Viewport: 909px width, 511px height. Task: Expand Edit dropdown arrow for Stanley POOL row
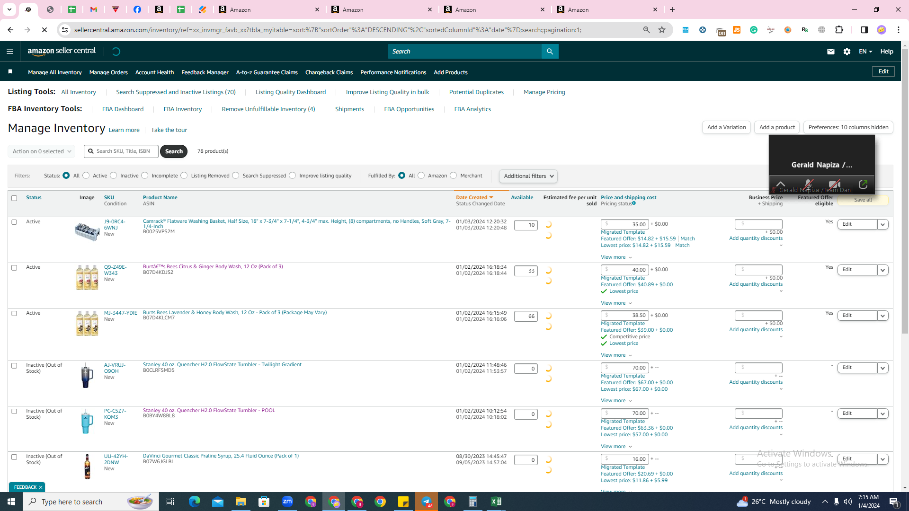(883, 414)
